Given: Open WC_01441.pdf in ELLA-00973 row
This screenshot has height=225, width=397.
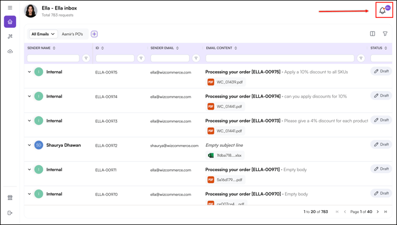Looking at the screenshot, I should coord(225,131).
